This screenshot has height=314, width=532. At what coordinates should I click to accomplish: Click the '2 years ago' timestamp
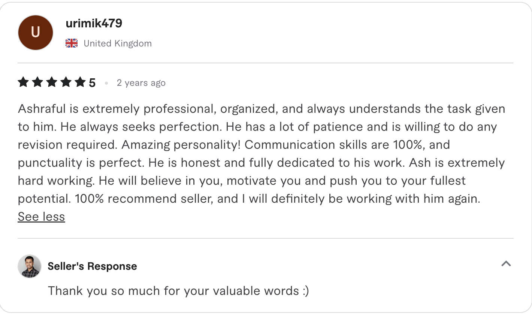(141, 83)
